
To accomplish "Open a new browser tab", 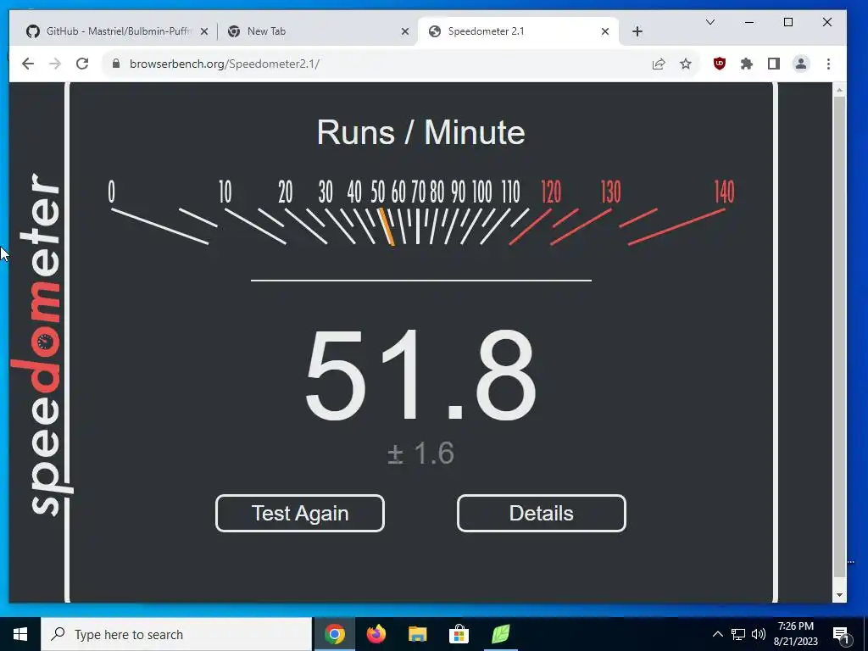I will click(x=637, y=31).
